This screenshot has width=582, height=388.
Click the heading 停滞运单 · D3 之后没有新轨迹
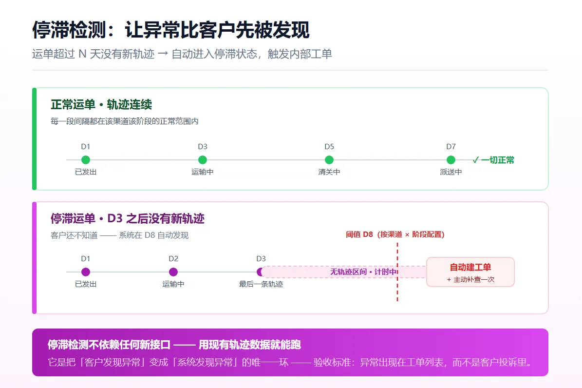point(128,218)
